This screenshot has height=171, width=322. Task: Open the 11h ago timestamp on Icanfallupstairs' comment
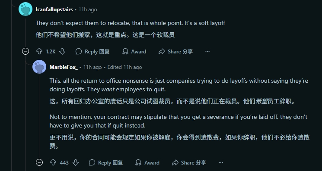click(88, 9)
